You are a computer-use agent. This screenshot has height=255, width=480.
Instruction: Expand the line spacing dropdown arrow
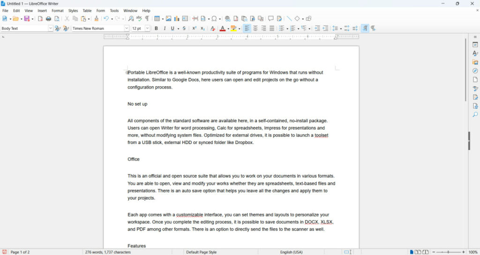(x=341, y=29)
